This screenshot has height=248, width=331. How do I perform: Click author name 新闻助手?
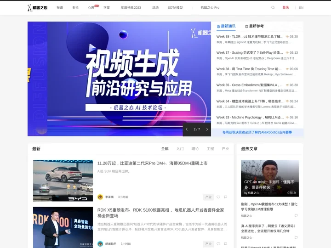pyautogui.click(x=111, y=244)
